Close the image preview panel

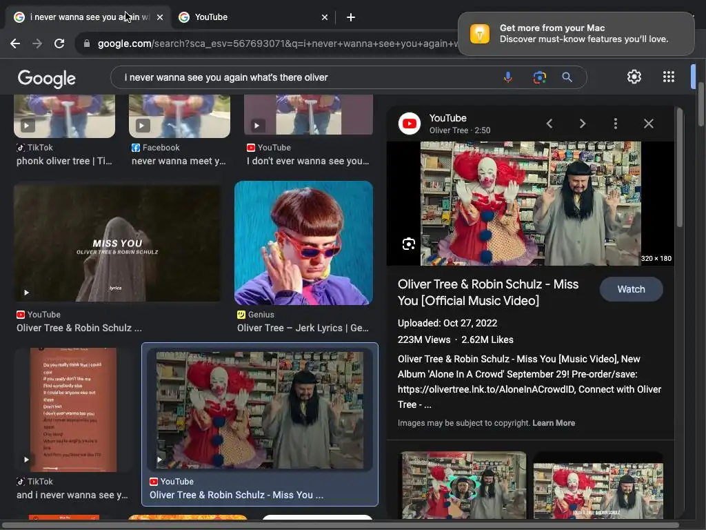tap(648, 124)
